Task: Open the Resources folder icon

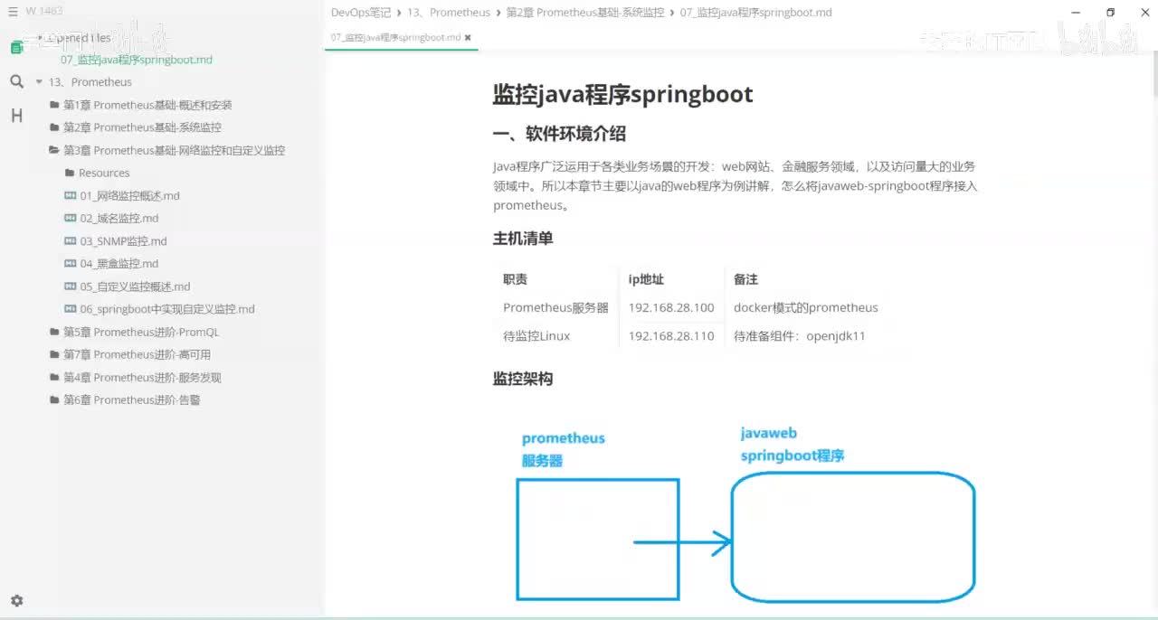Action: point(70,173)
